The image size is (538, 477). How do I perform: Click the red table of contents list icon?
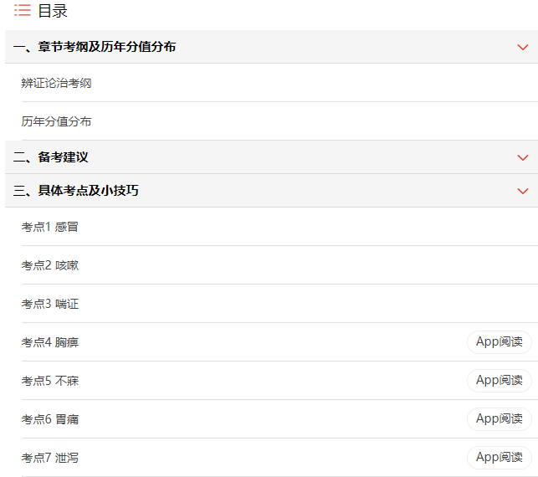[23, 10]
